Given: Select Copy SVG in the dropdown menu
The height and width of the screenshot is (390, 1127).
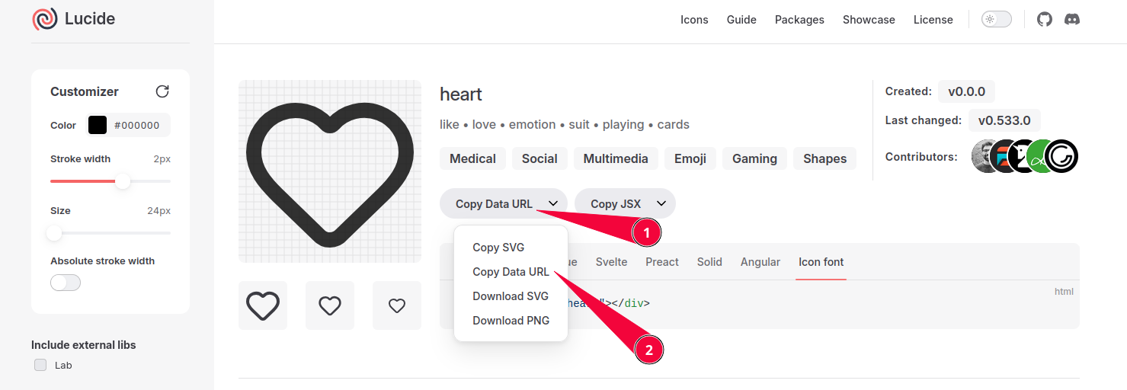Looking at the screenshot, I should pos(498,248).
